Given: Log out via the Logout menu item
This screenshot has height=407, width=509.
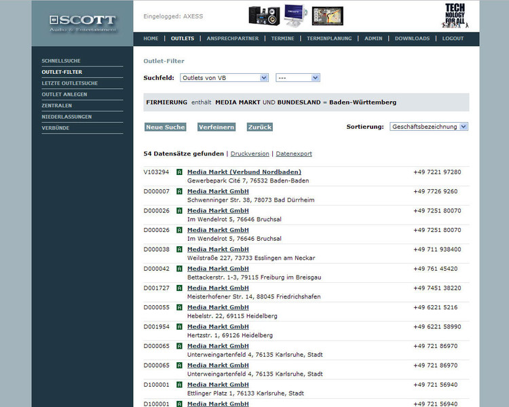Looking at the screenshot, I should pyautogui.click(x=453, y=38).
